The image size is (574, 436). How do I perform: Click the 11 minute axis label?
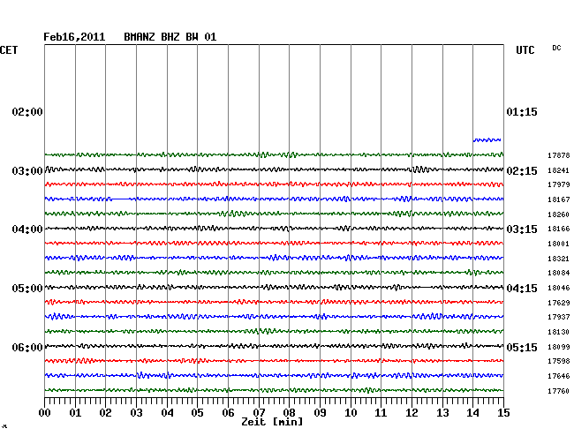[381, 413]
